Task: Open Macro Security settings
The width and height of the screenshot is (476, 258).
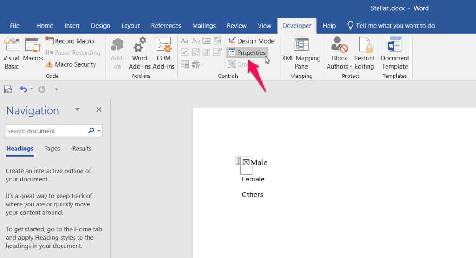Action: pos(72,64)
